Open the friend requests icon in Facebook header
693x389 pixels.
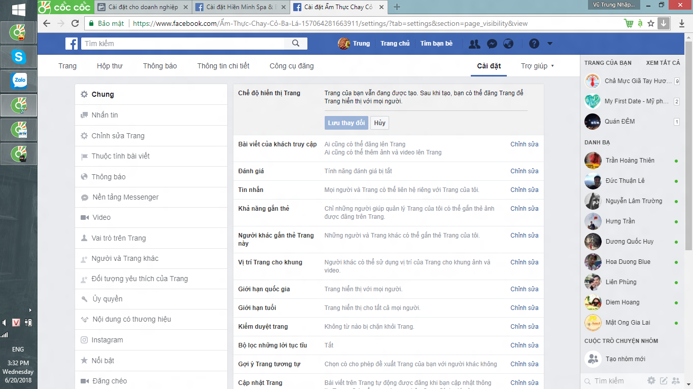click(474, 44)
